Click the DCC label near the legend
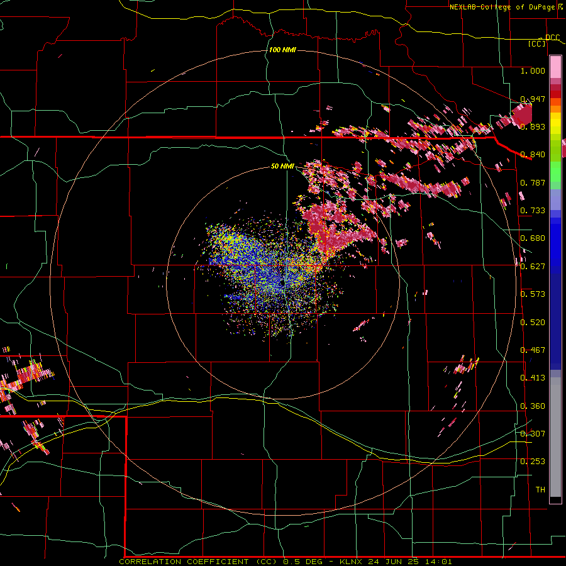 click(x=552, y=37)
